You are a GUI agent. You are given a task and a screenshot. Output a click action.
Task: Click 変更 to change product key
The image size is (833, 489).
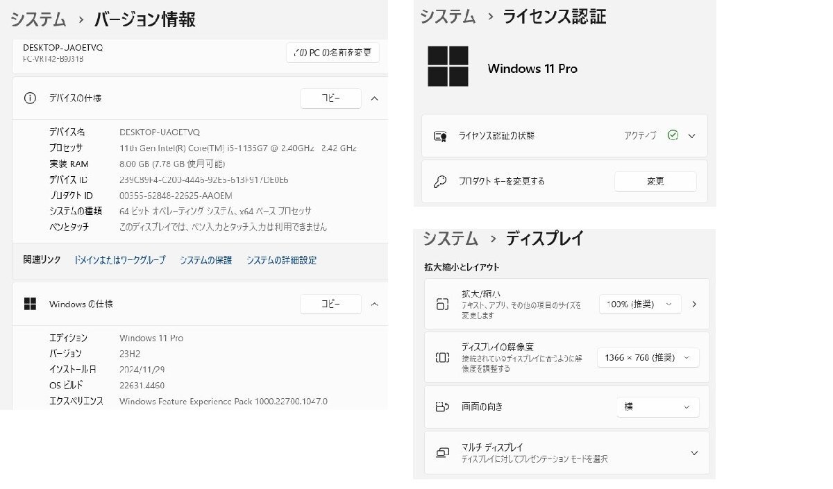pyautogui.click(x=655, y=182)
